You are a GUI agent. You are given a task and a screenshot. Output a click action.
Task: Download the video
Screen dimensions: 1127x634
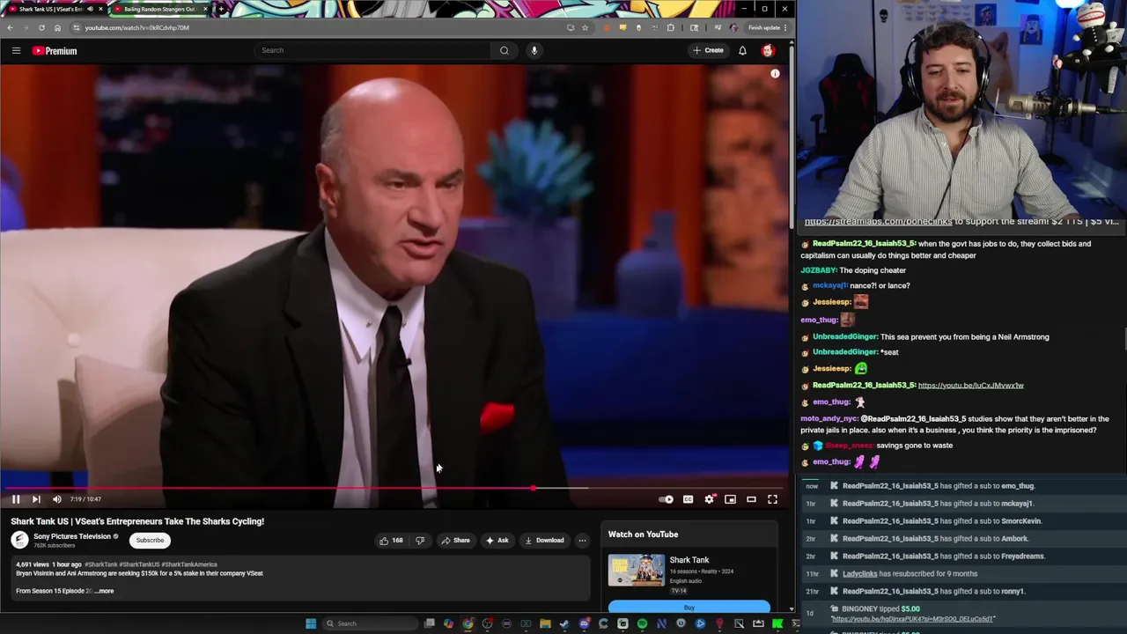(x=544, y=541)
